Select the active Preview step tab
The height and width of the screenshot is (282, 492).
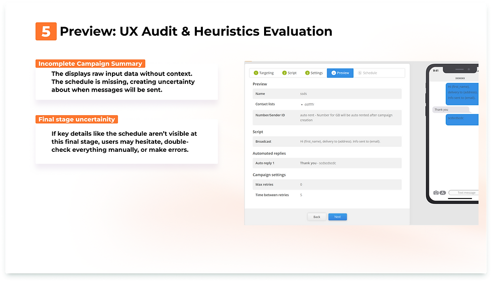pos(340,73)
